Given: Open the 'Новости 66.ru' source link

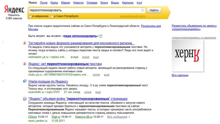Looking at the screenshot, I should (84, 117).
